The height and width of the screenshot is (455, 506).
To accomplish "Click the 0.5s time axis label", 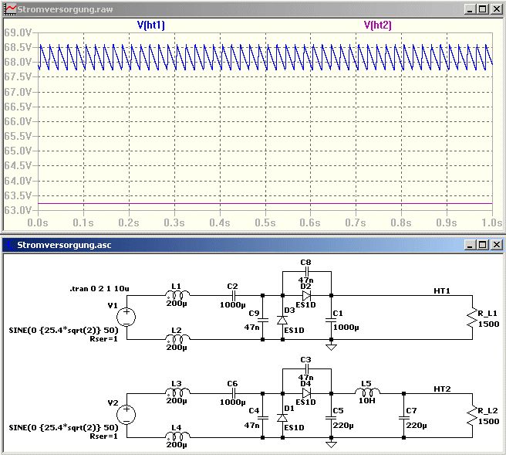I will click(x=265, y=222).
